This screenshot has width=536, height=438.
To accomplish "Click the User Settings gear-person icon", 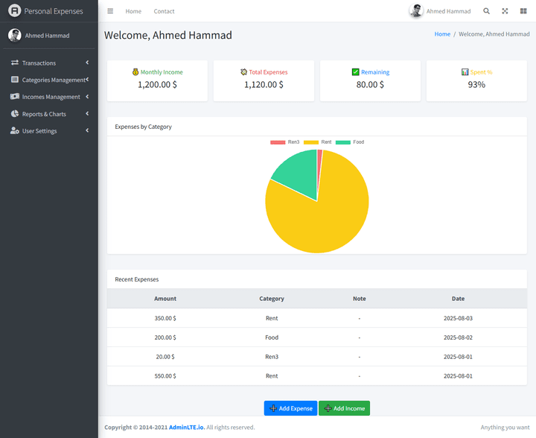I will pos(15,131).
